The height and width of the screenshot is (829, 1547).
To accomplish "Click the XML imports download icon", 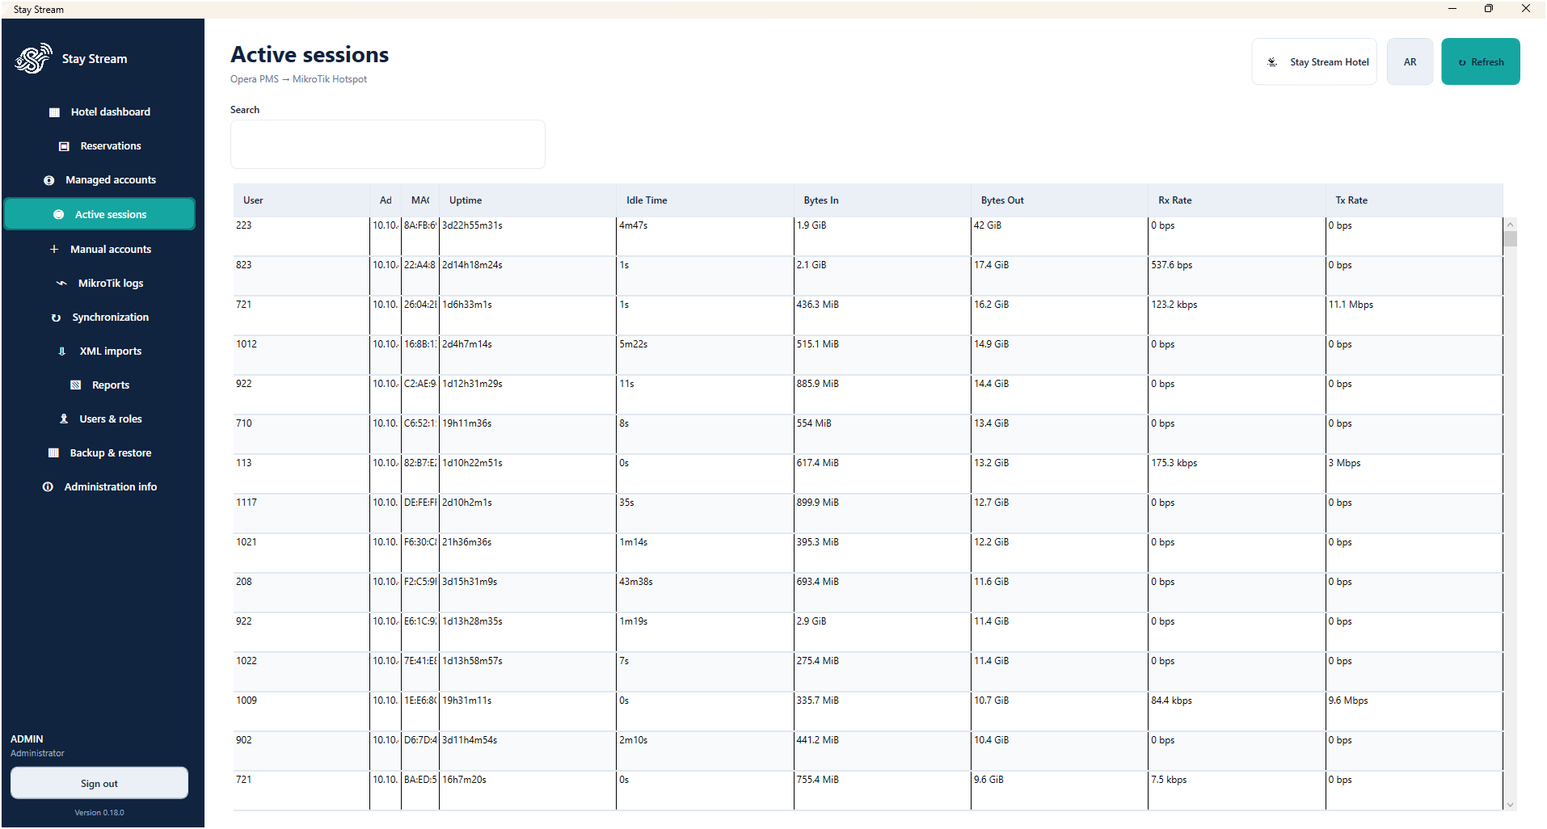I will tap(62, 351).
